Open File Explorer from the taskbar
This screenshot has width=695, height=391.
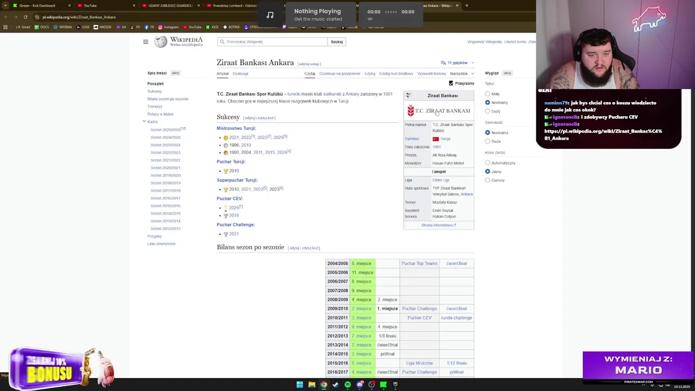point(312,384)
